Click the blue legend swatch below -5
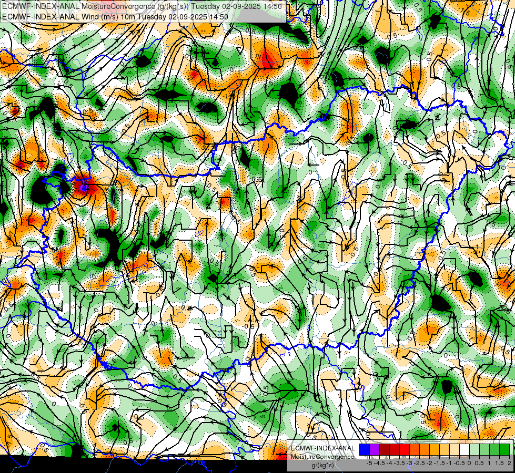 point(365,450)
